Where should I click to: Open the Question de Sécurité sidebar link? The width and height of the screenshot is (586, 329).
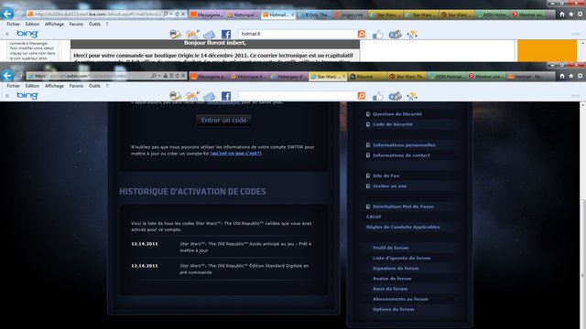tap(396, 114)
